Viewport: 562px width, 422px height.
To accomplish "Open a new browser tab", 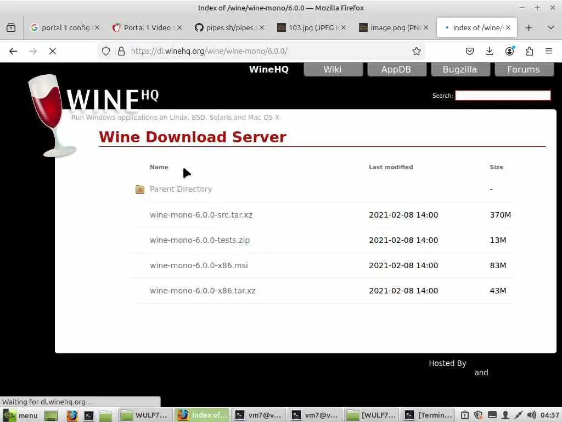I will click(x=529, y=27).
